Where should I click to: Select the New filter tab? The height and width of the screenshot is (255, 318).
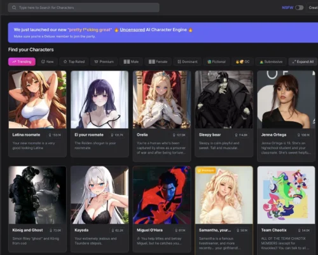tap(47, 62)
